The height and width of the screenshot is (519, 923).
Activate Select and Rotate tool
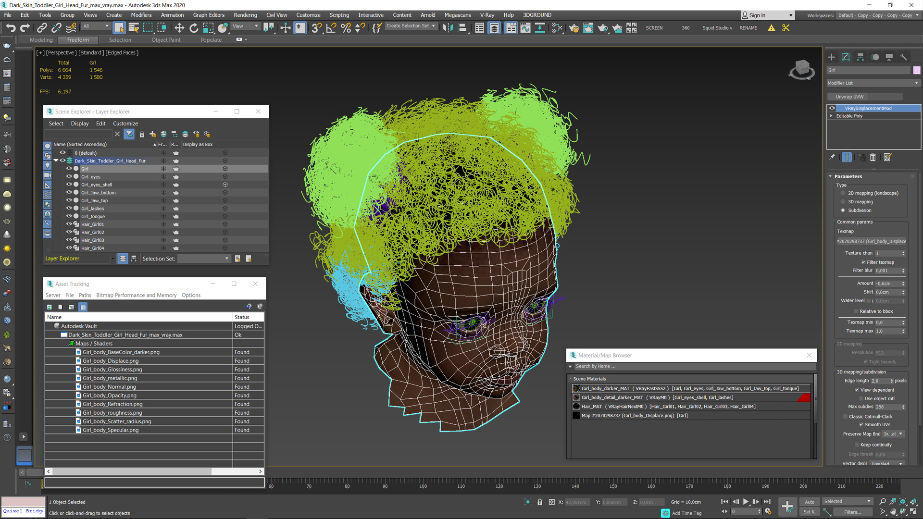[x=194, y=28]
